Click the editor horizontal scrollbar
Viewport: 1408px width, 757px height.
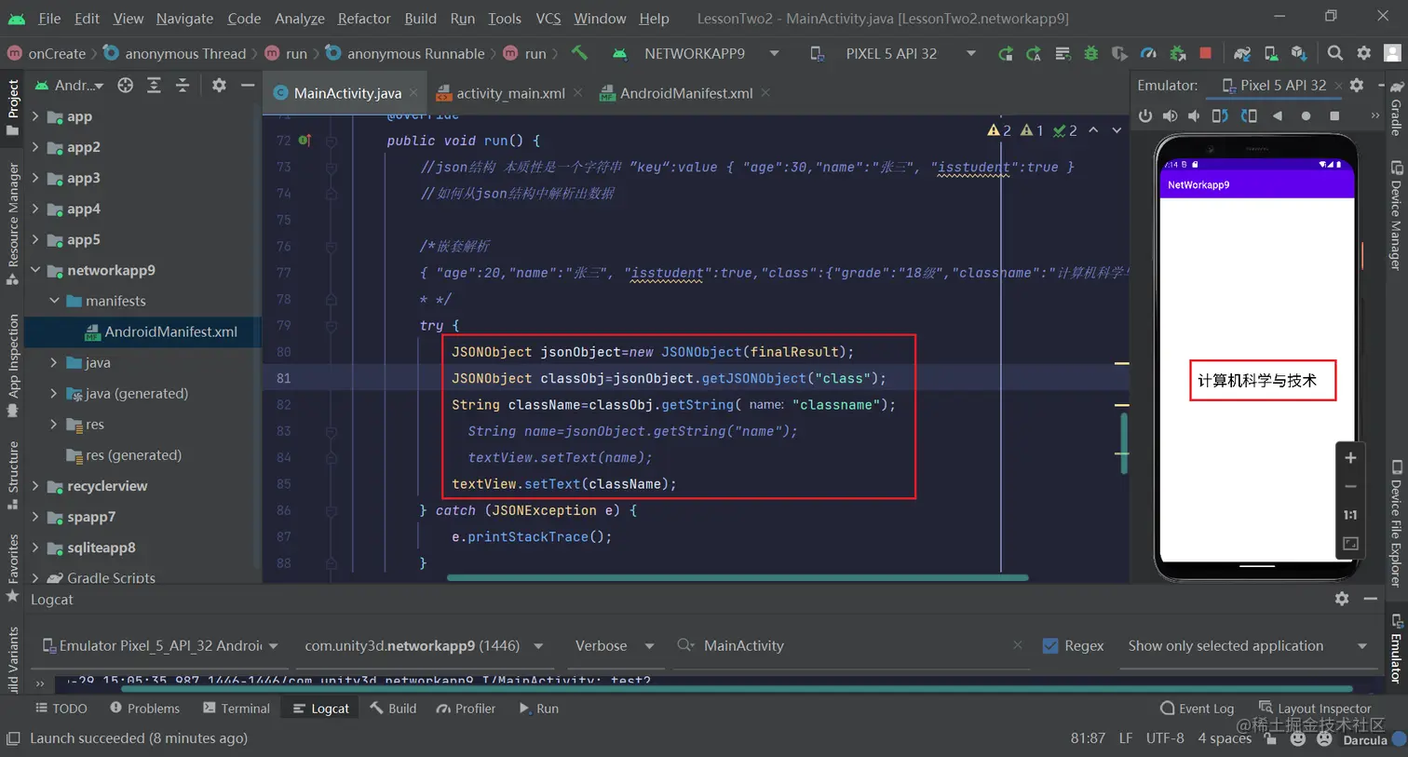(737, 577)
